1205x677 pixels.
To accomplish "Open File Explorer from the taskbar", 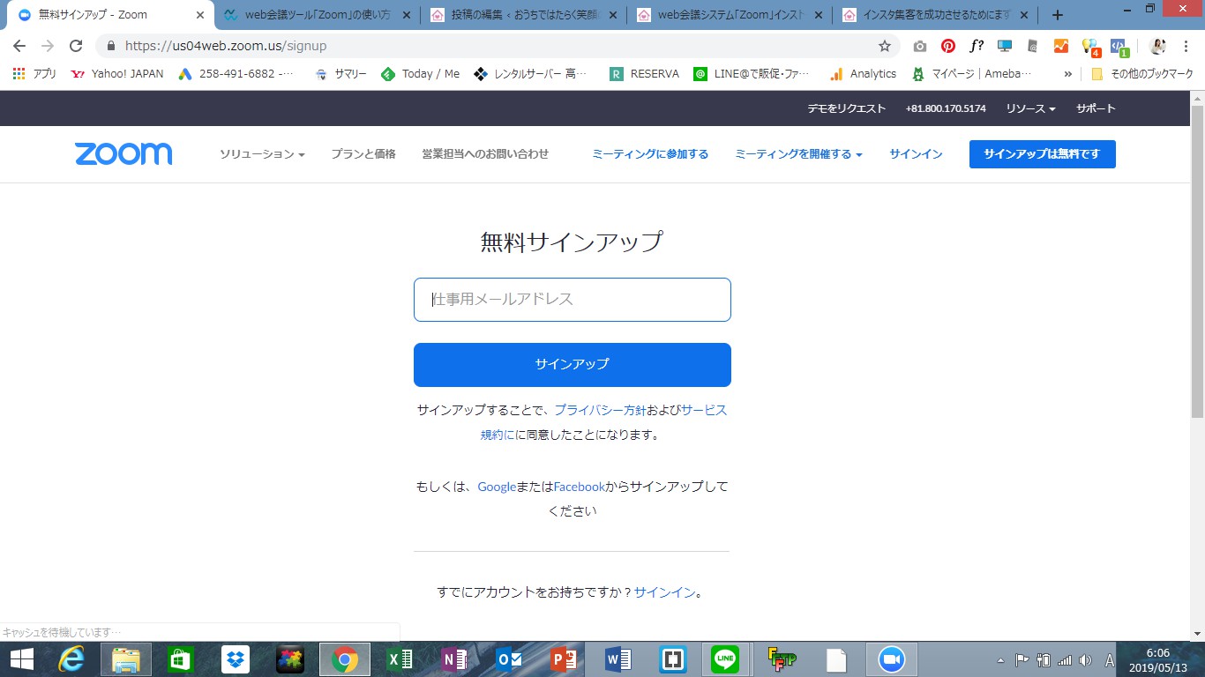I will [126, 659].
